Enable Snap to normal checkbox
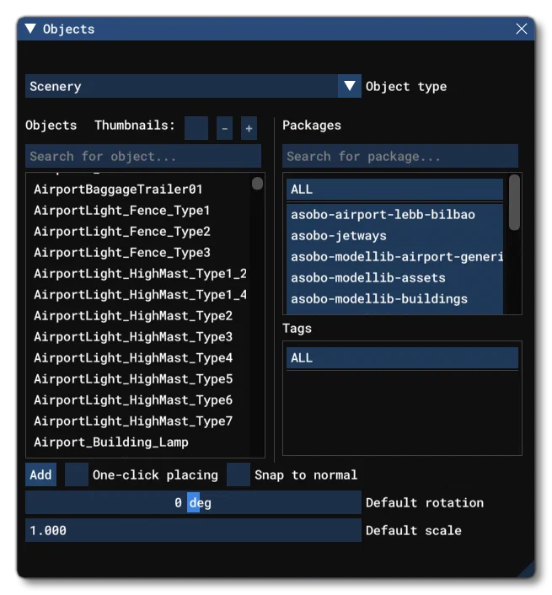 [x=238, y=474]
